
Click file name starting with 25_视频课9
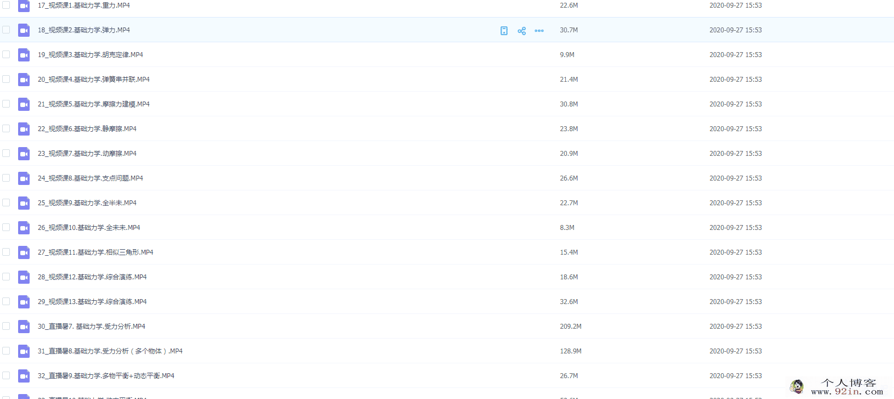click(87, 203)
